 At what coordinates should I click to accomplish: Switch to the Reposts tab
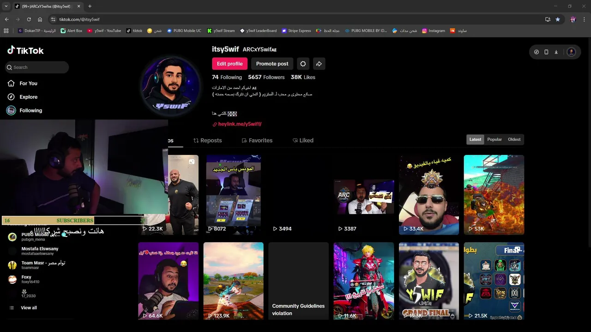[207, 140]
